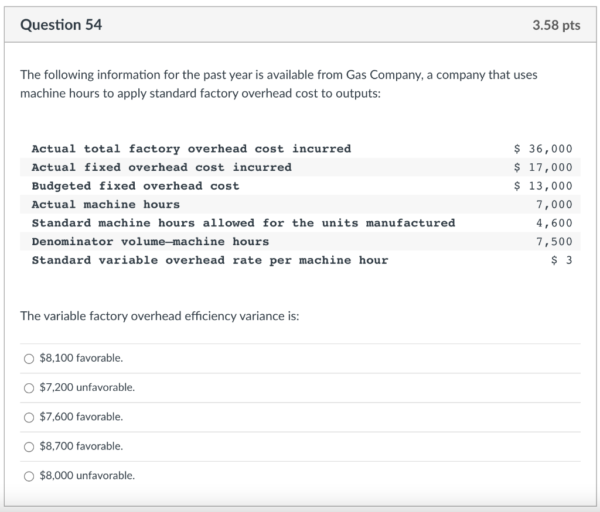The image size is (600, 512).
Task: Click the 'Actual machine hours' row label
Action: click(x=105, y=204)
